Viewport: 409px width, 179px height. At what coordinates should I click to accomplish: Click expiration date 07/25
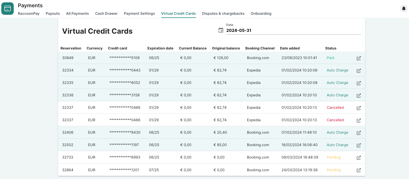154,170
